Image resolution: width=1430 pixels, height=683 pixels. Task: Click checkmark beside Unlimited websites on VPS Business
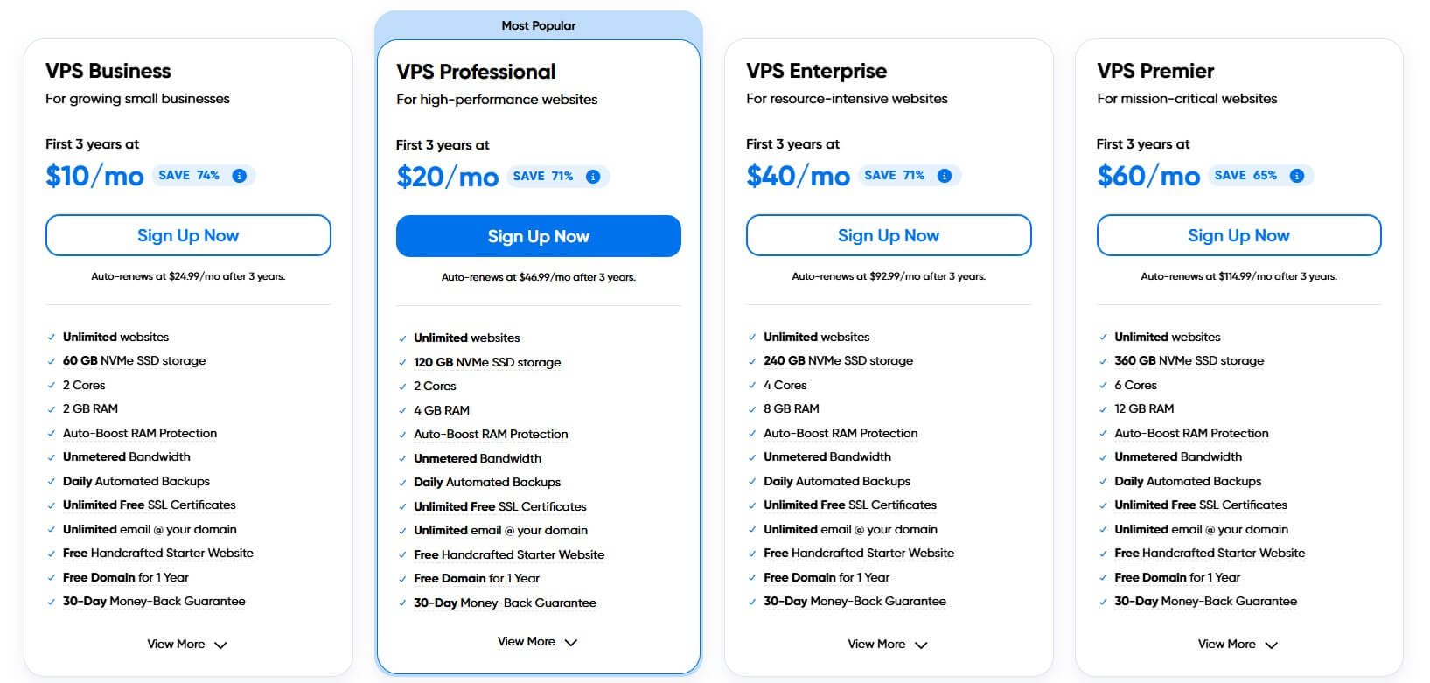click(50, 337)
